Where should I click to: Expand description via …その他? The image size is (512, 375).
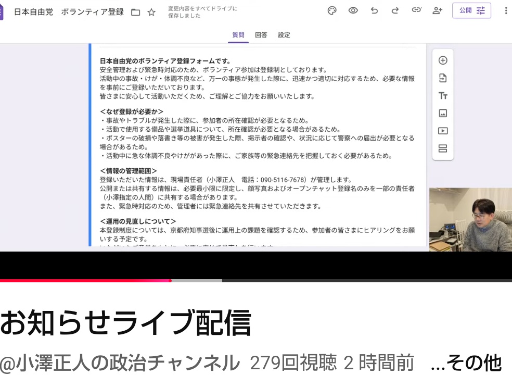466,362
